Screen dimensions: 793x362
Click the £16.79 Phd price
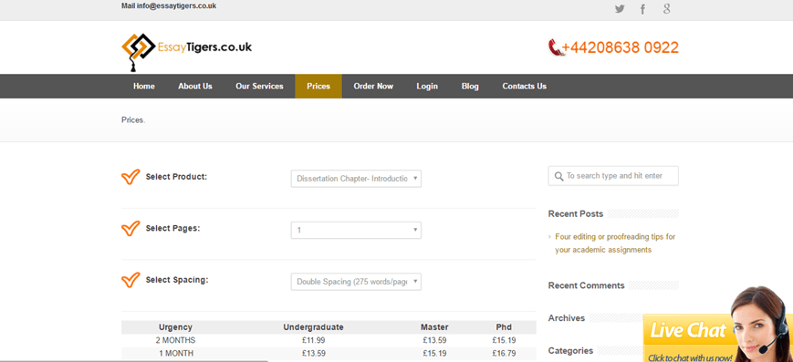(504, 354)
